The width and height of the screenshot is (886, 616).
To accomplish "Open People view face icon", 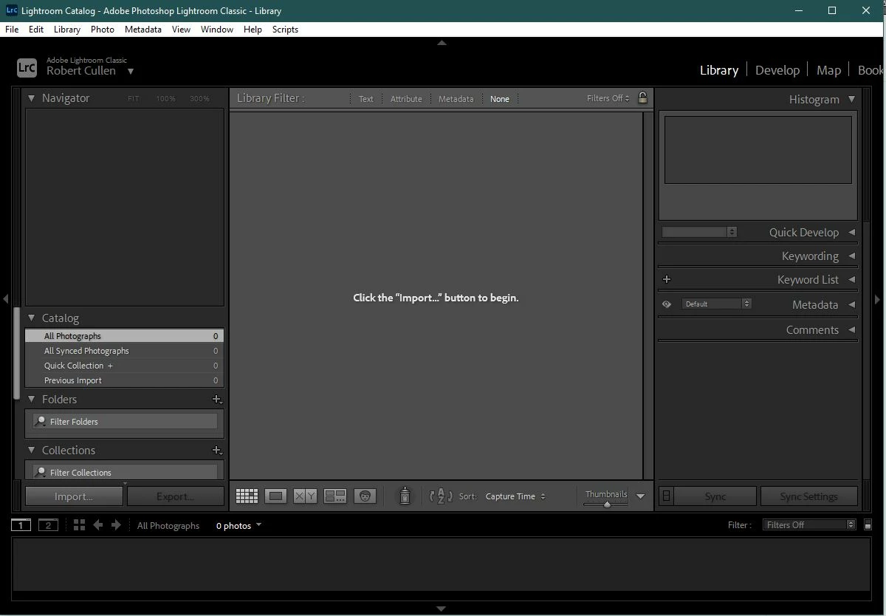I will pyautogui.click(x=365, y=496).
